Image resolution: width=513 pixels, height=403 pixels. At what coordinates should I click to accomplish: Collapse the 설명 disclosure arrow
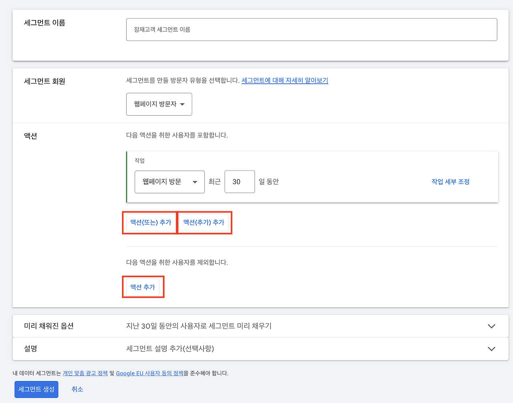point(491,349)
